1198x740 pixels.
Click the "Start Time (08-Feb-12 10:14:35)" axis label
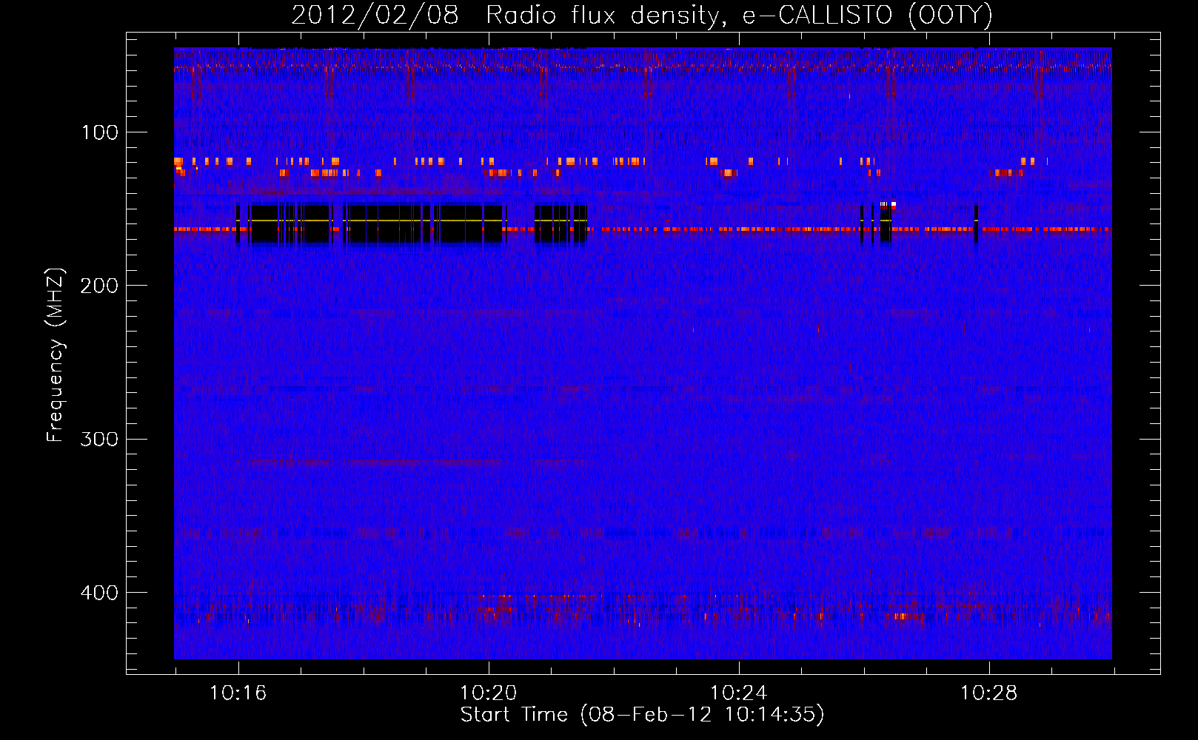(643, 715)
